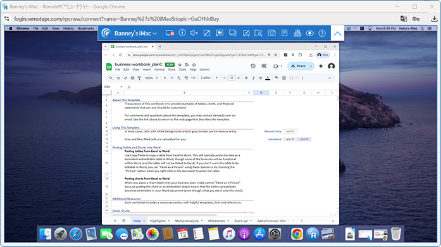
Task: Star the business-workbook_planC document
Action: (180, 65)
